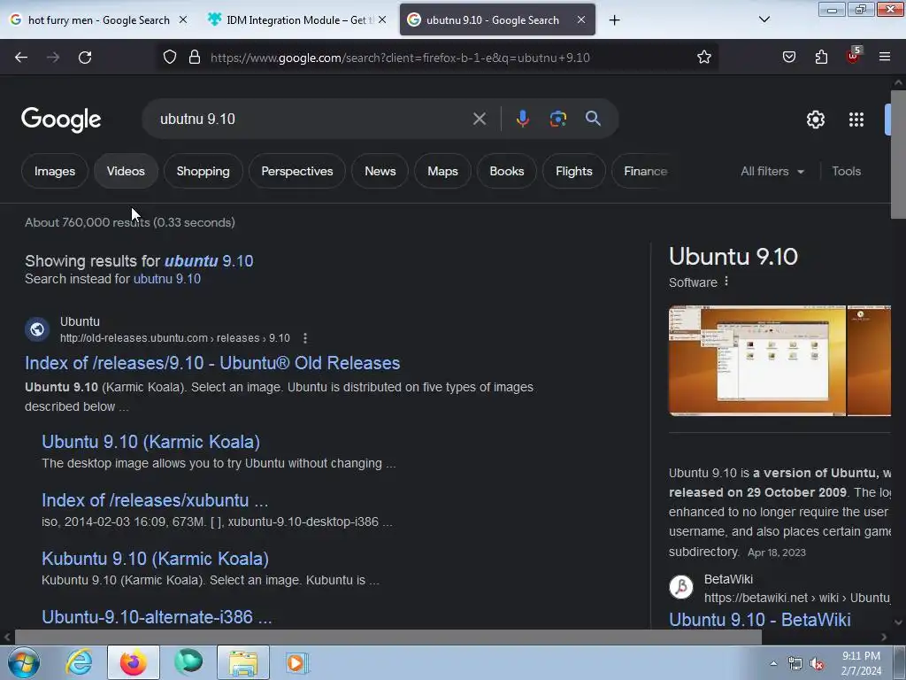Go to the Google homepage logo
The image size is (906, 680).
[61, 120]
